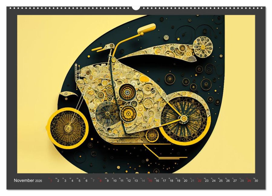Select date 8 in the date strip
Screen dimensions: 272x196
tap(100, 181)
